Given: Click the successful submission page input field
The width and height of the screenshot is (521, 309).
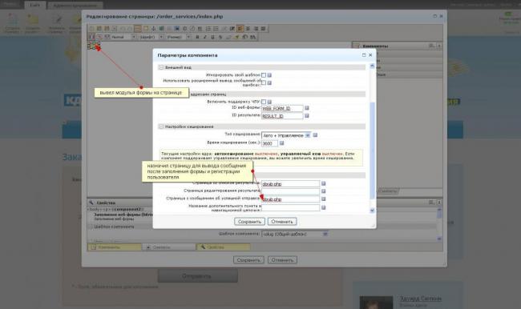Looking at the screenshot, I should (290, 199).
